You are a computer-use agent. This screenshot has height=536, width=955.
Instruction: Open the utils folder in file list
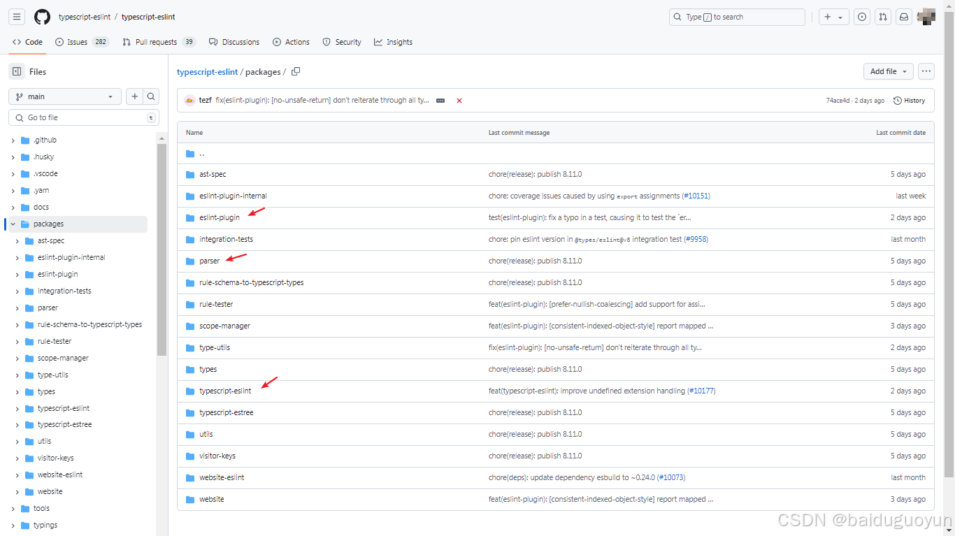click(206, 434)
